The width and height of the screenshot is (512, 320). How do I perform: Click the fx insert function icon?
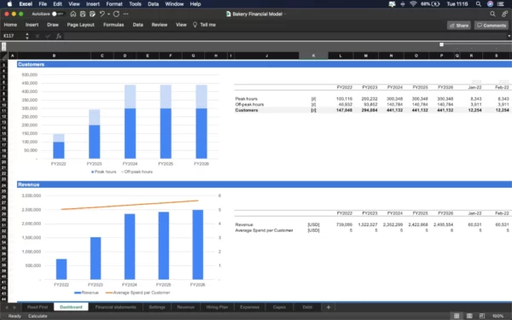(59, 36)
